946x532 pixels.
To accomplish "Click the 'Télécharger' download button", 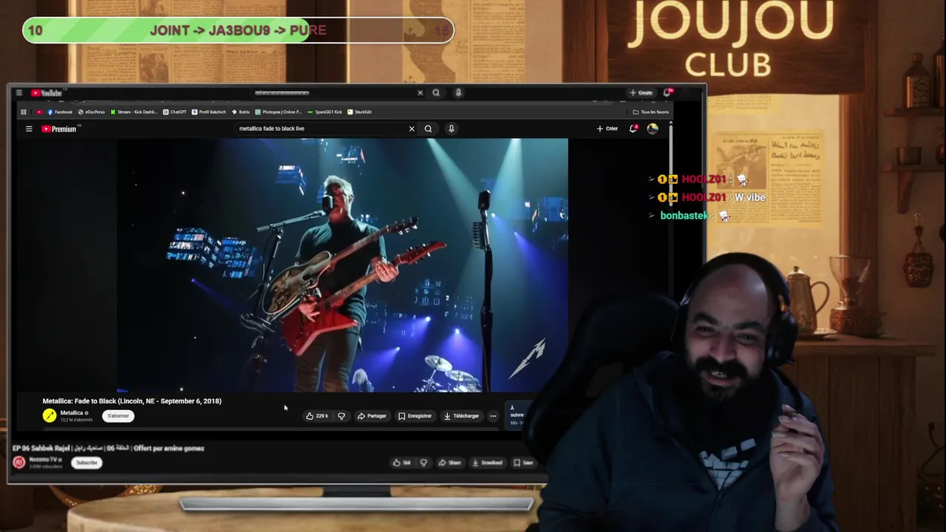I will coord(461,416).
